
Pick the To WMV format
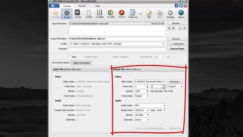tap(110, 14)
